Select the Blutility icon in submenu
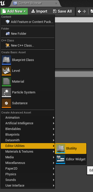93x192 pixels. [61, 149]
